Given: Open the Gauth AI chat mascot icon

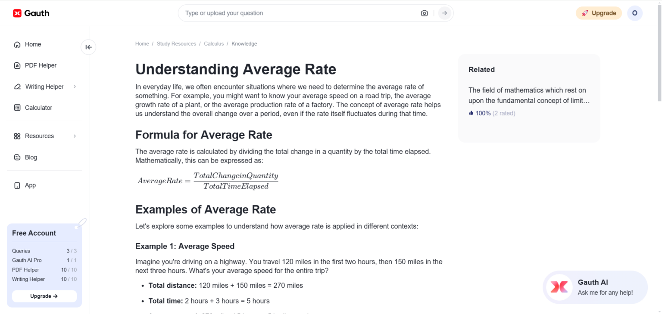Looking at the screenshot, I should point(559,287).
